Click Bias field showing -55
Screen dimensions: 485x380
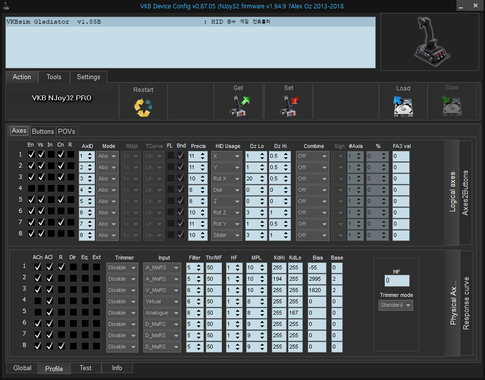[317, 267]
